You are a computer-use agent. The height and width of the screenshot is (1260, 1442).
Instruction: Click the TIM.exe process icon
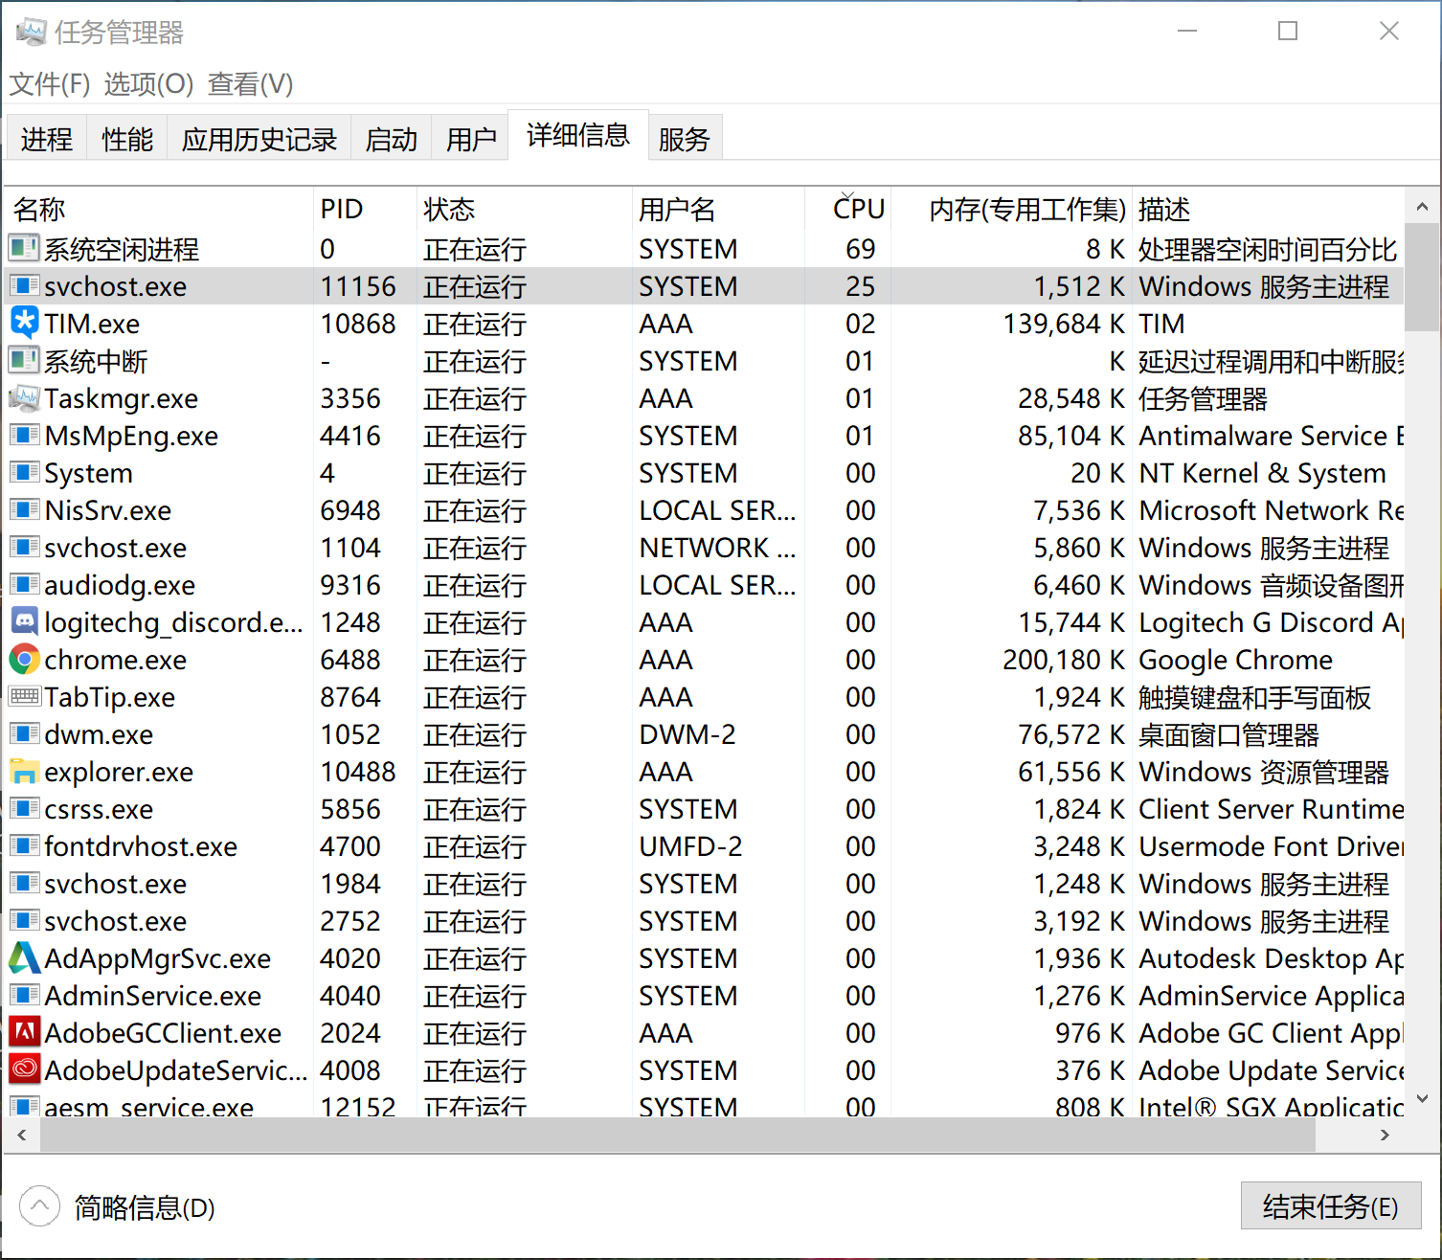click(24, 323)
